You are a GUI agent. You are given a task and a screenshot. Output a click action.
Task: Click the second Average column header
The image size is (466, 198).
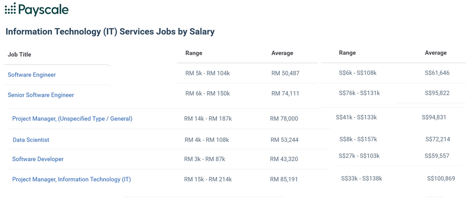click(x=435, y=53)
